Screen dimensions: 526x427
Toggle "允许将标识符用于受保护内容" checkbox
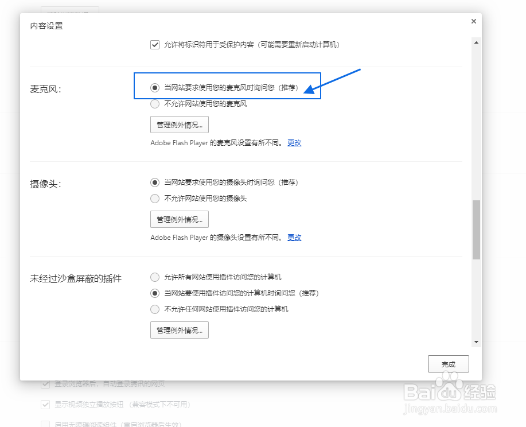(x=154, y=44)
